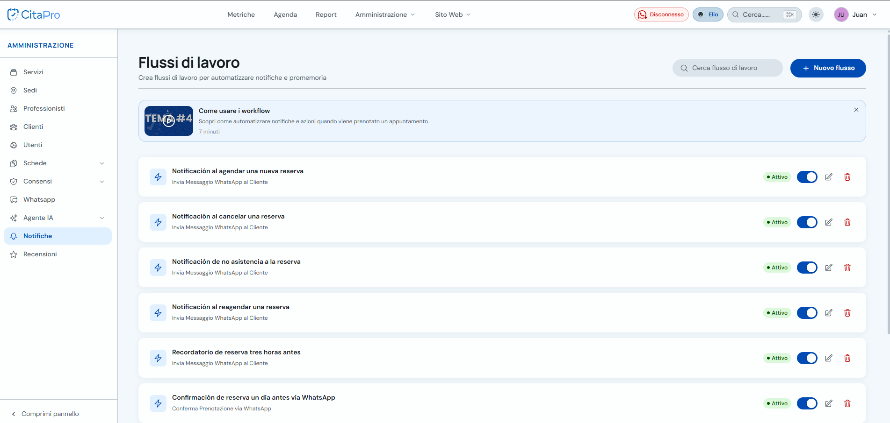Click lightning icon of 'Recordatorio de reserva' row
The height and width of the screenshot is (423, 890).
(158, 358)
